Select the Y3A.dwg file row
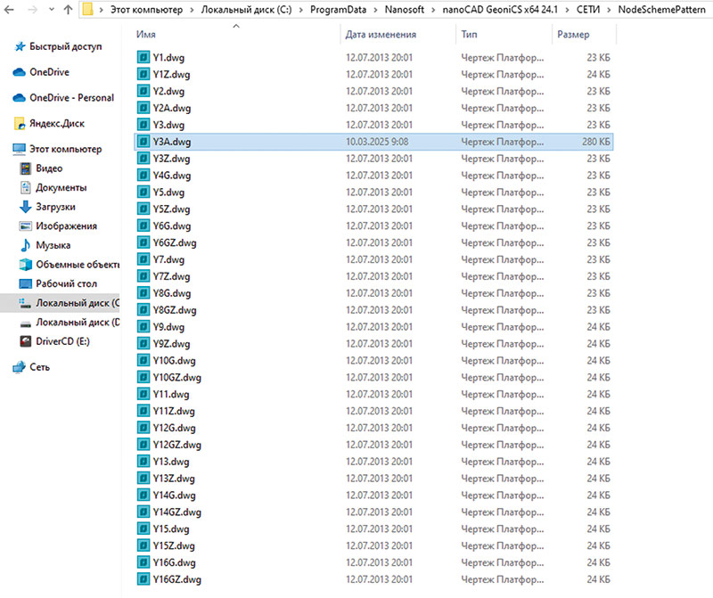The height and width of the screenshot is (598, 713). (171, 142)
